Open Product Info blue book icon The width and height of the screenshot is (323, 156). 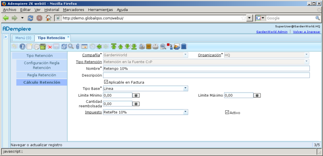184,47
